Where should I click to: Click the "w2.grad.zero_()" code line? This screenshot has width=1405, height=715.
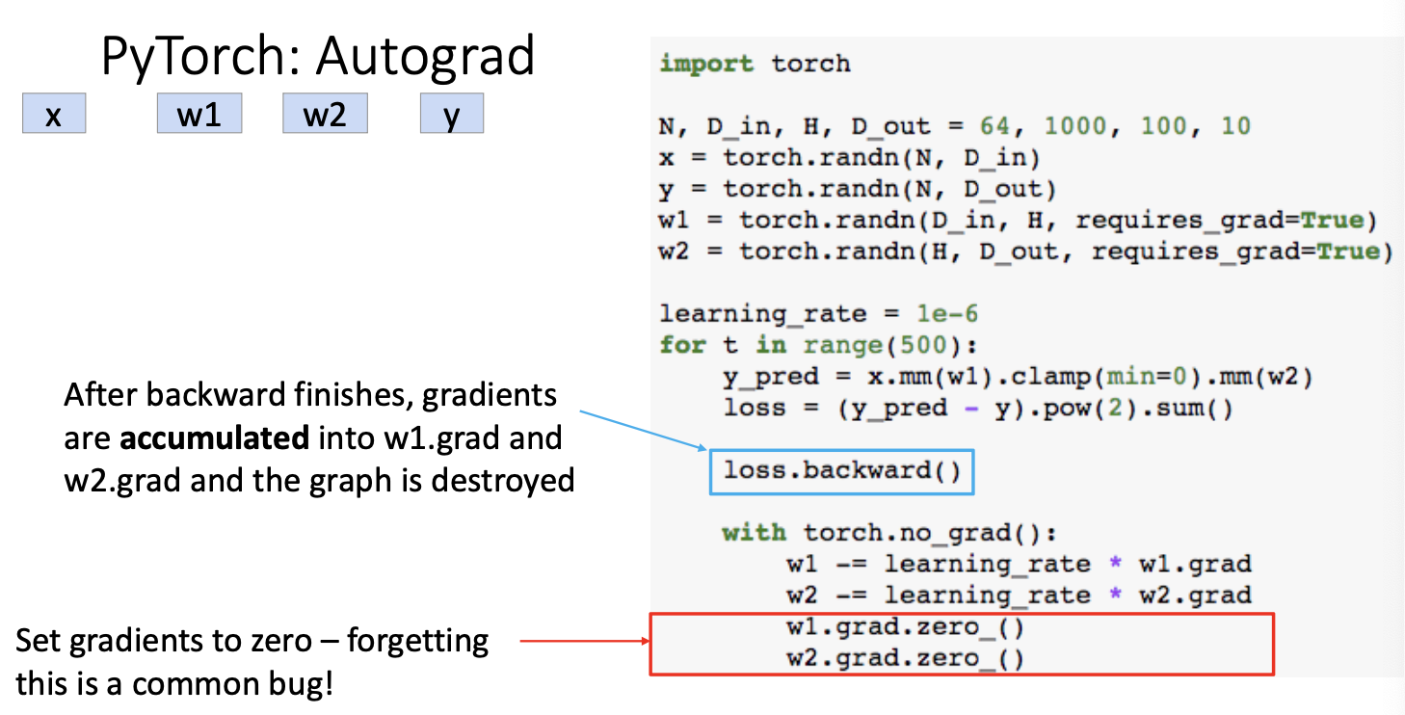point(905,659)
